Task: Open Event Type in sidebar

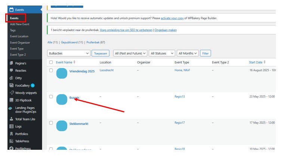Action: (x=17, y=49)
